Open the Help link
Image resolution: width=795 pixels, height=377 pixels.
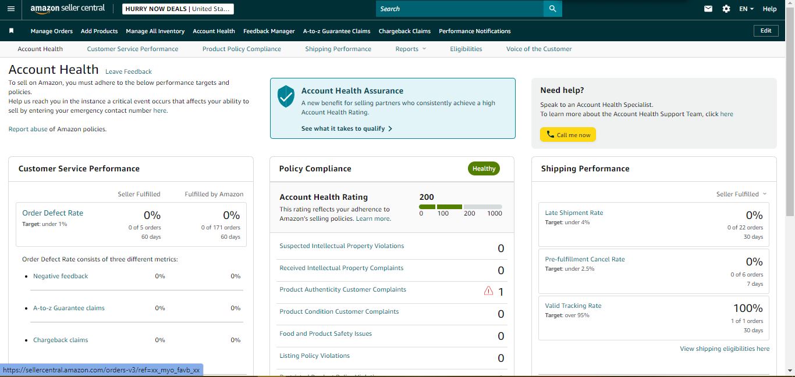[x=769, y=9]
